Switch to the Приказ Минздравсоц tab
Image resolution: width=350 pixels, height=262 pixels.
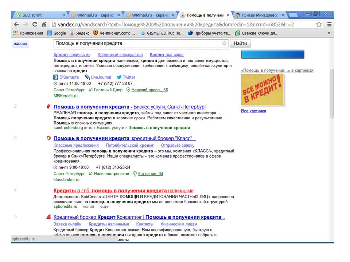[260, 15]
